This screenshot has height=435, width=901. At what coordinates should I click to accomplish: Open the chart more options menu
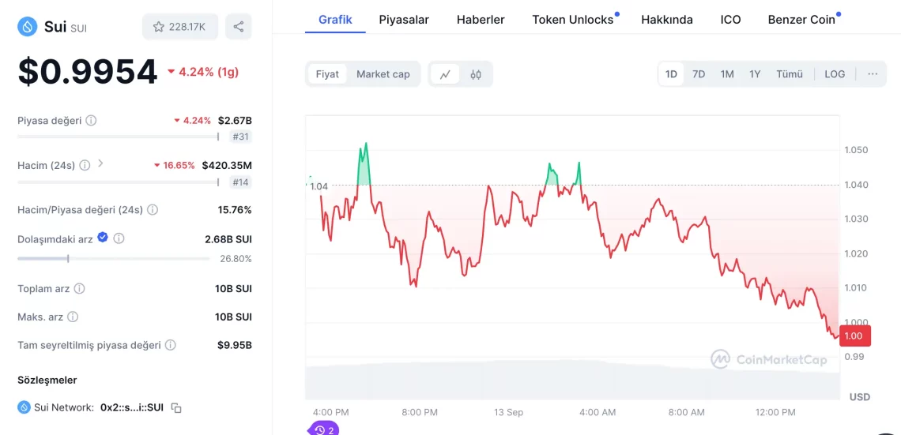tap(873, 74)
